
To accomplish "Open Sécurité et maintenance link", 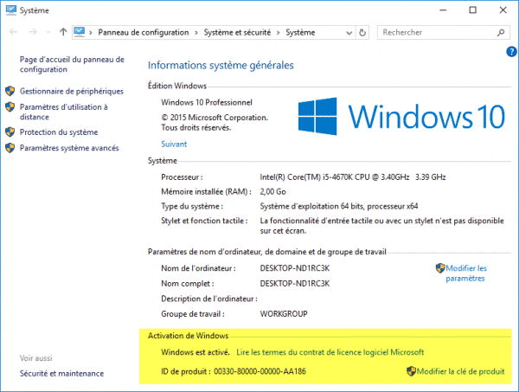I will [x=61, y=373].
